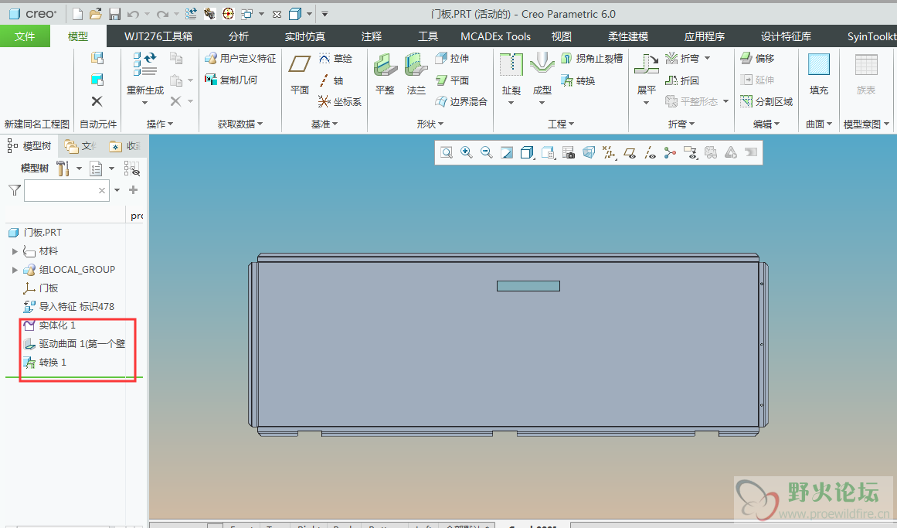Expand the Engineering (工程) group menu
The height and width of the screenshot is (528, 897).
561,124
